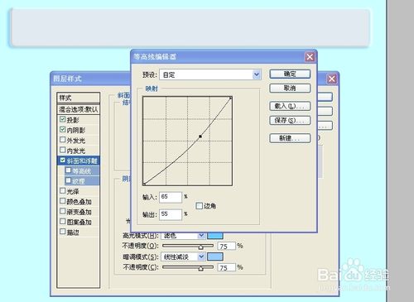Select 样式 in the layer style list
The image size is (414, 302).
coord(79,98)
